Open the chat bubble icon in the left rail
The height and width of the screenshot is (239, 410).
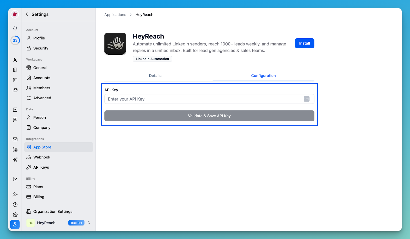(x=15, y=120)
